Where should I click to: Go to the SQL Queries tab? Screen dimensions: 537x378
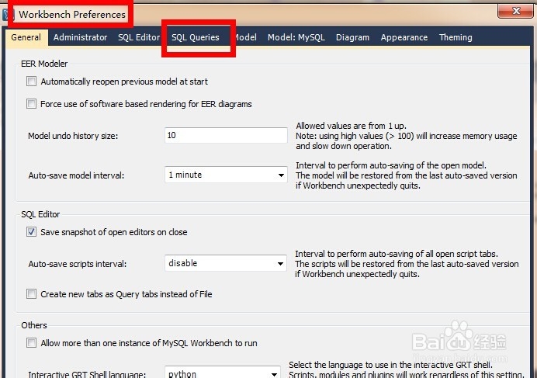pos(196,37)
